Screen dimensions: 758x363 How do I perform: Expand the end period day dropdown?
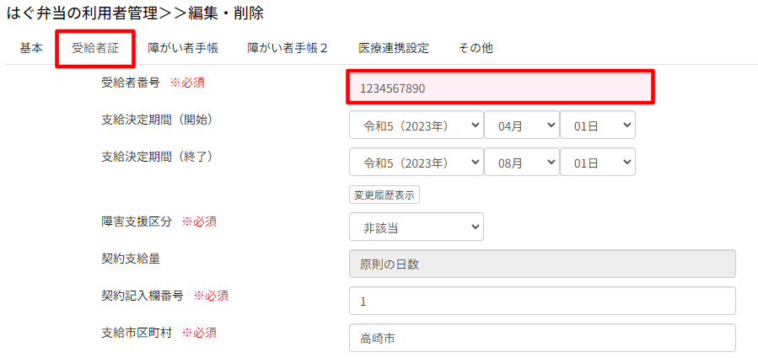597,162
